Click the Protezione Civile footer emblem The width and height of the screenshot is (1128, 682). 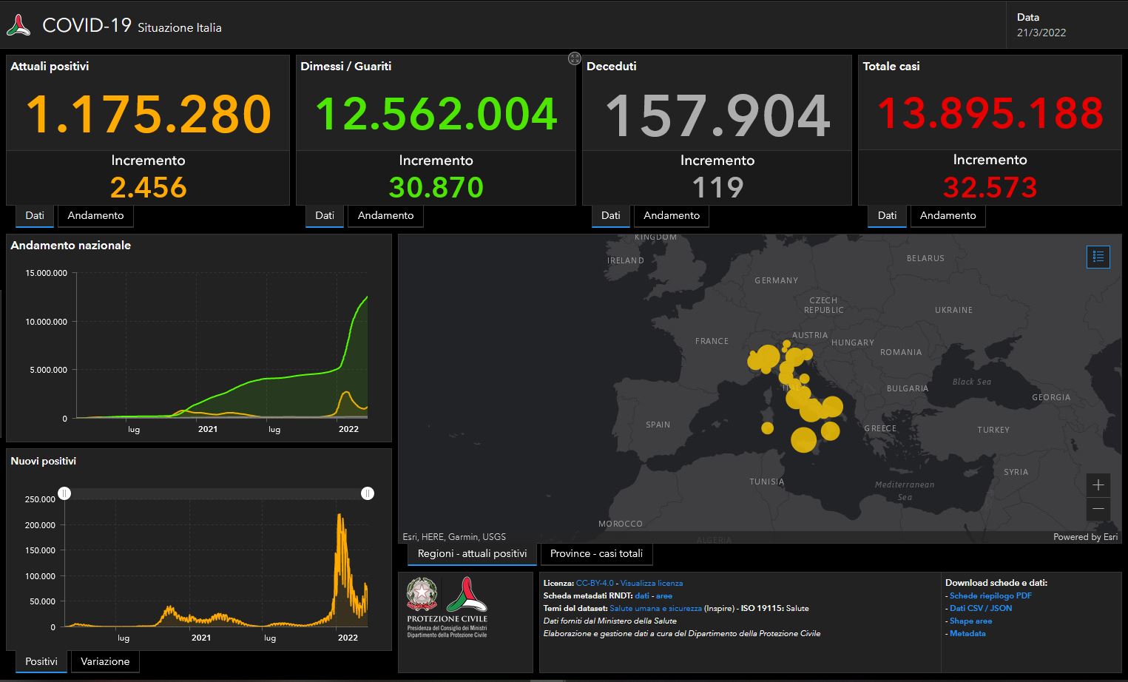pyautogui.click(x=466, y=595)
